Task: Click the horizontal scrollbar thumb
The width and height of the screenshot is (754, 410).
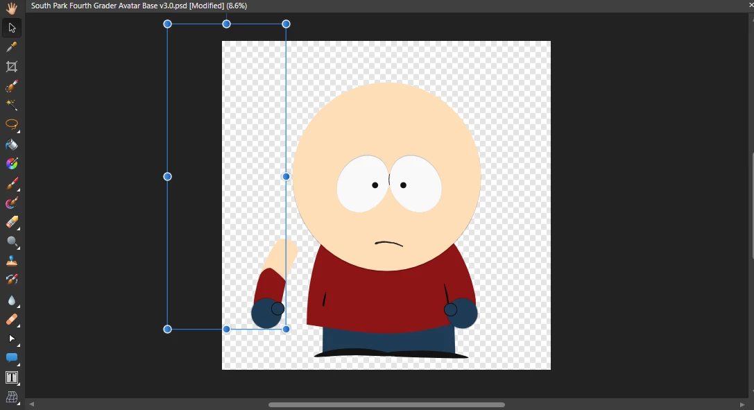Action: pos(386,404)
